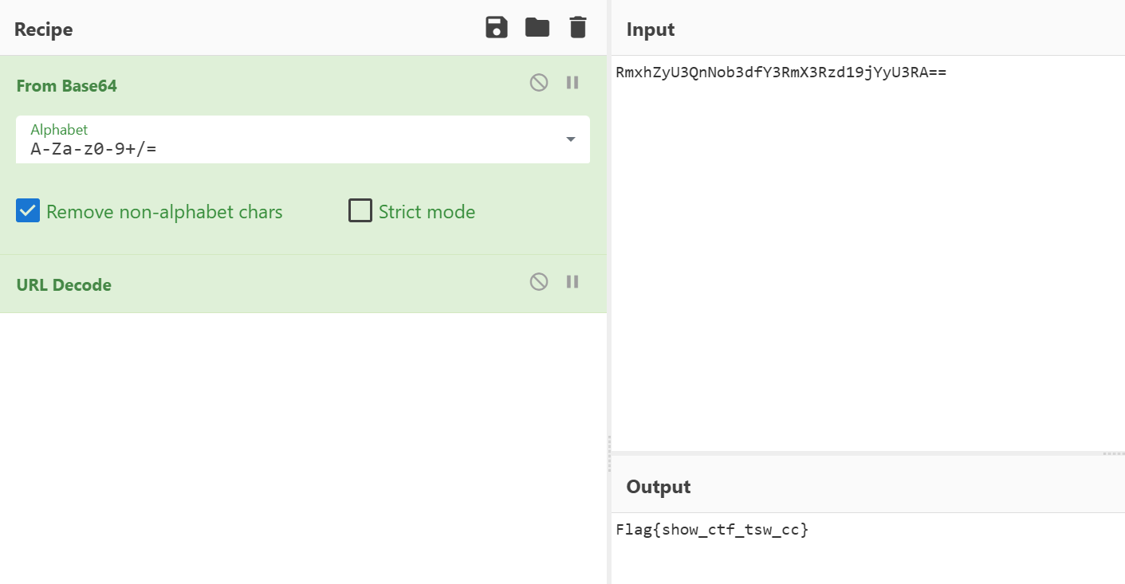Click the Flag{show_ctf_tsw_cc} output text
1125x584 pixels.
point(712,530)
